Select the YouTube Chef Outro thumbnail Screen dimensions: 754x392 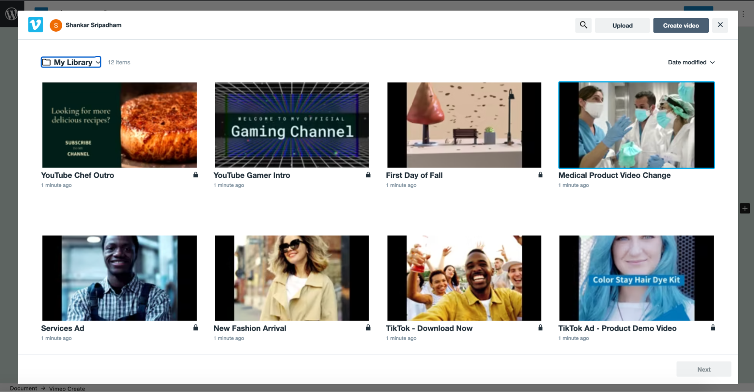pos(120,125)
